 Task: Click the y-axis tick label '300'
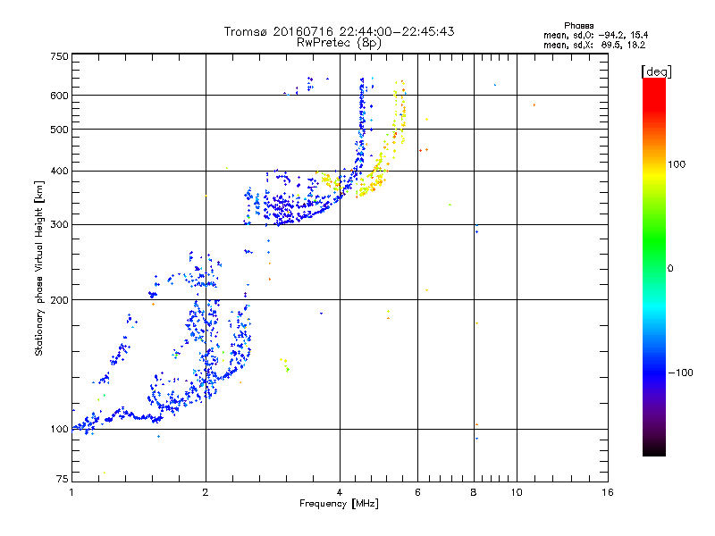click(x=59, y=225)
